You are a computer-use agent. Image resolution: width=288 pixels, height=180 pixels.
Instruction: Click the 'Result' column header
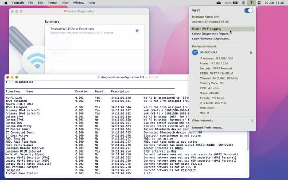click(x=100, y=91)
